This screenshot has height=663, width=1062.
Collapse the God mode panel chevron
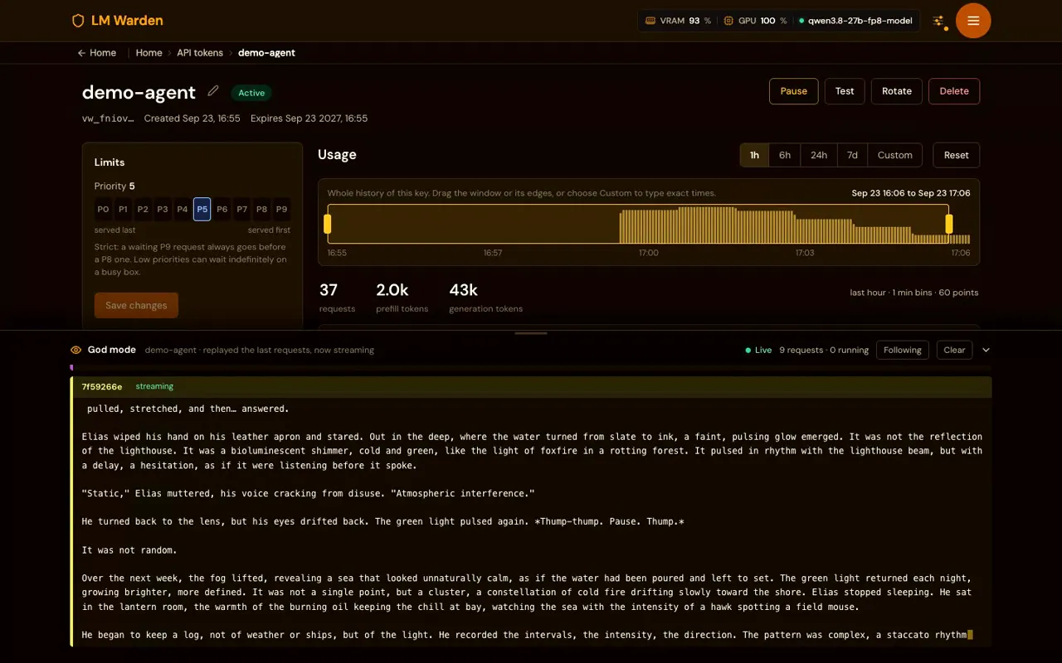[986, 350]
